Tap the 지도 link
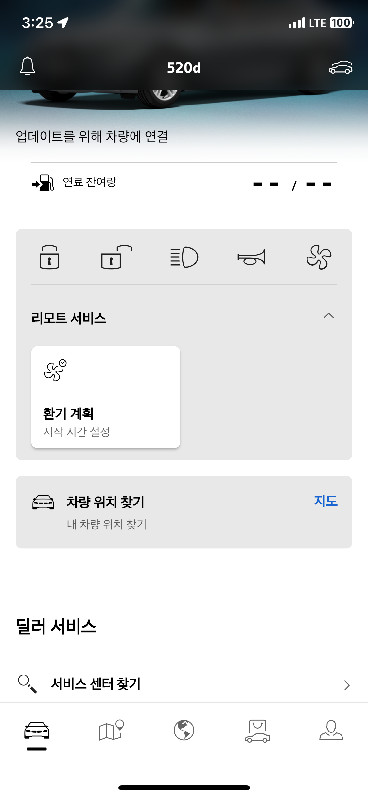The width and height of the screenshot is (368, 798). (325, 501)
